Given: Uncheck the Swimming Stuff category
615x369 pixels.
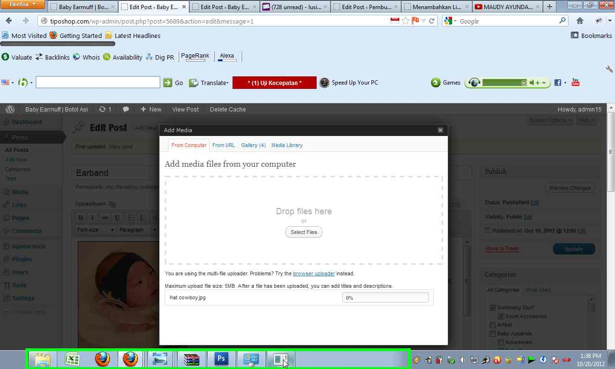Looking at the screenshot, I should click(492, 307).
